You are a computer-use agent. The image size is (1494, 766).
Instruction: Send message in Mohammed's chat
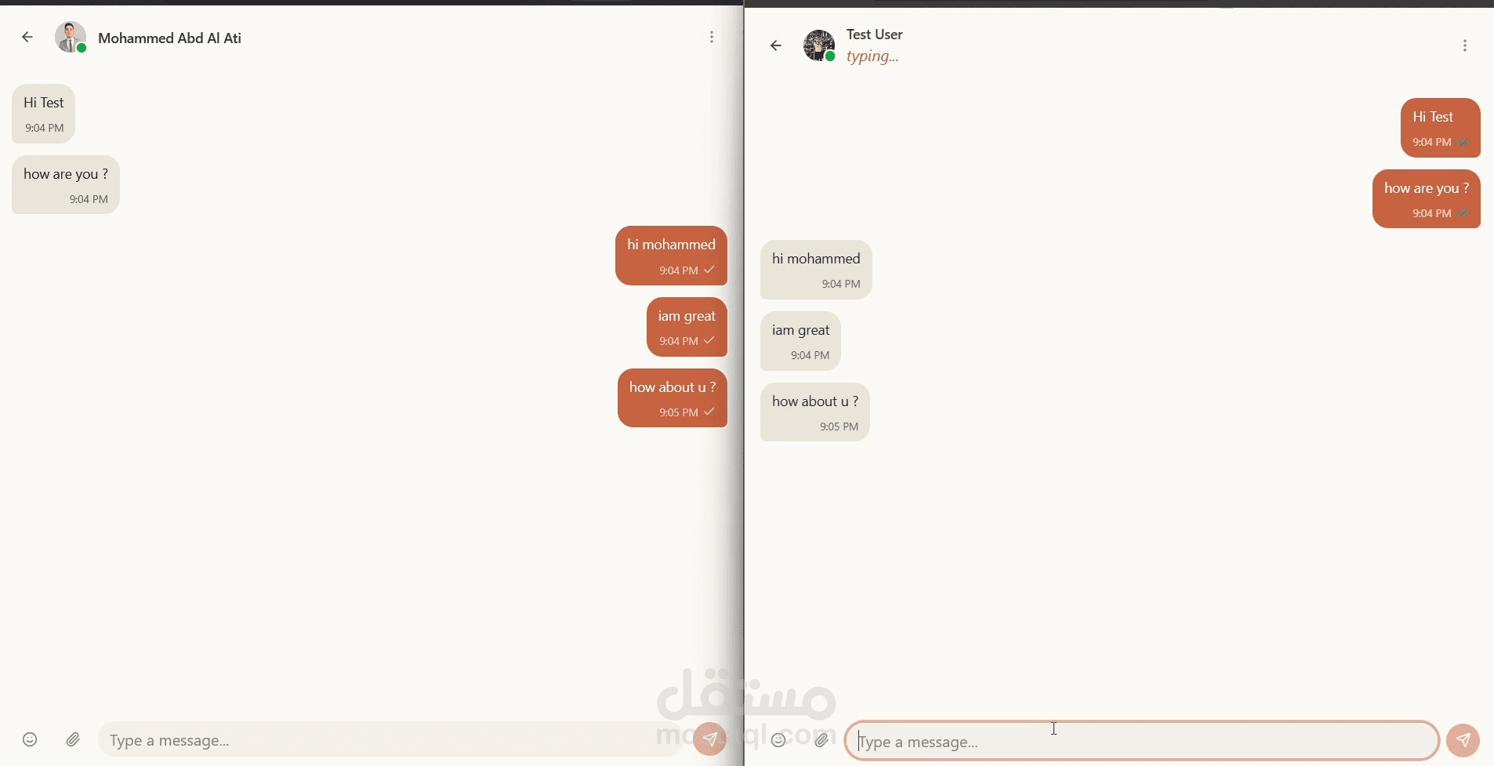coord(709,739)
